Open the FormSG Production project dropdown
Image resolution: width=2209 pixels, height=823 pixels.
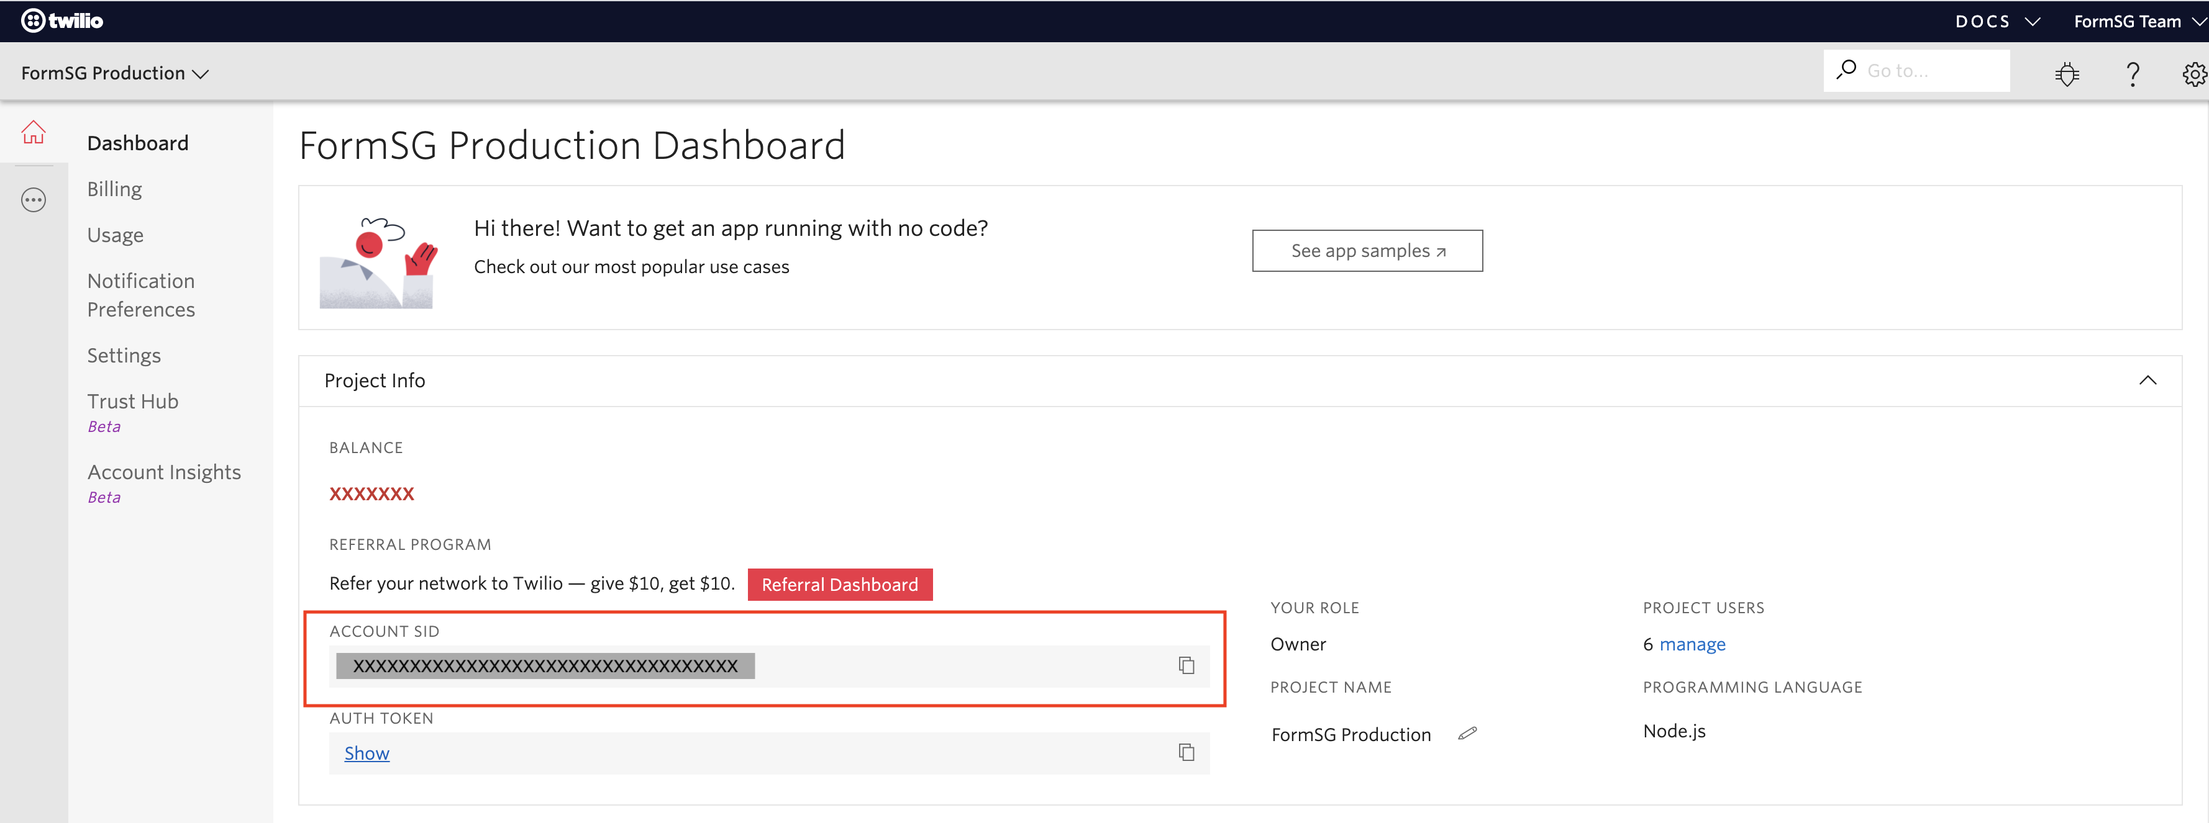115,73
